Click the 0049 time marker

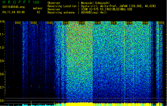pos(145,23)
